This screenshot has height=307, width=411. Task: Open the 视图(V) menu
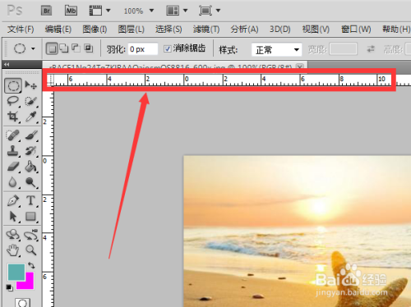pyautogui.click(x=316, y=29)
